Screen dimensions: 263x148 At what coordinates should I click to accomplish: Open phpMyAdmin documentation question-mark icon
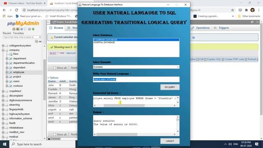pyautogui.click(x=22, y=29)
